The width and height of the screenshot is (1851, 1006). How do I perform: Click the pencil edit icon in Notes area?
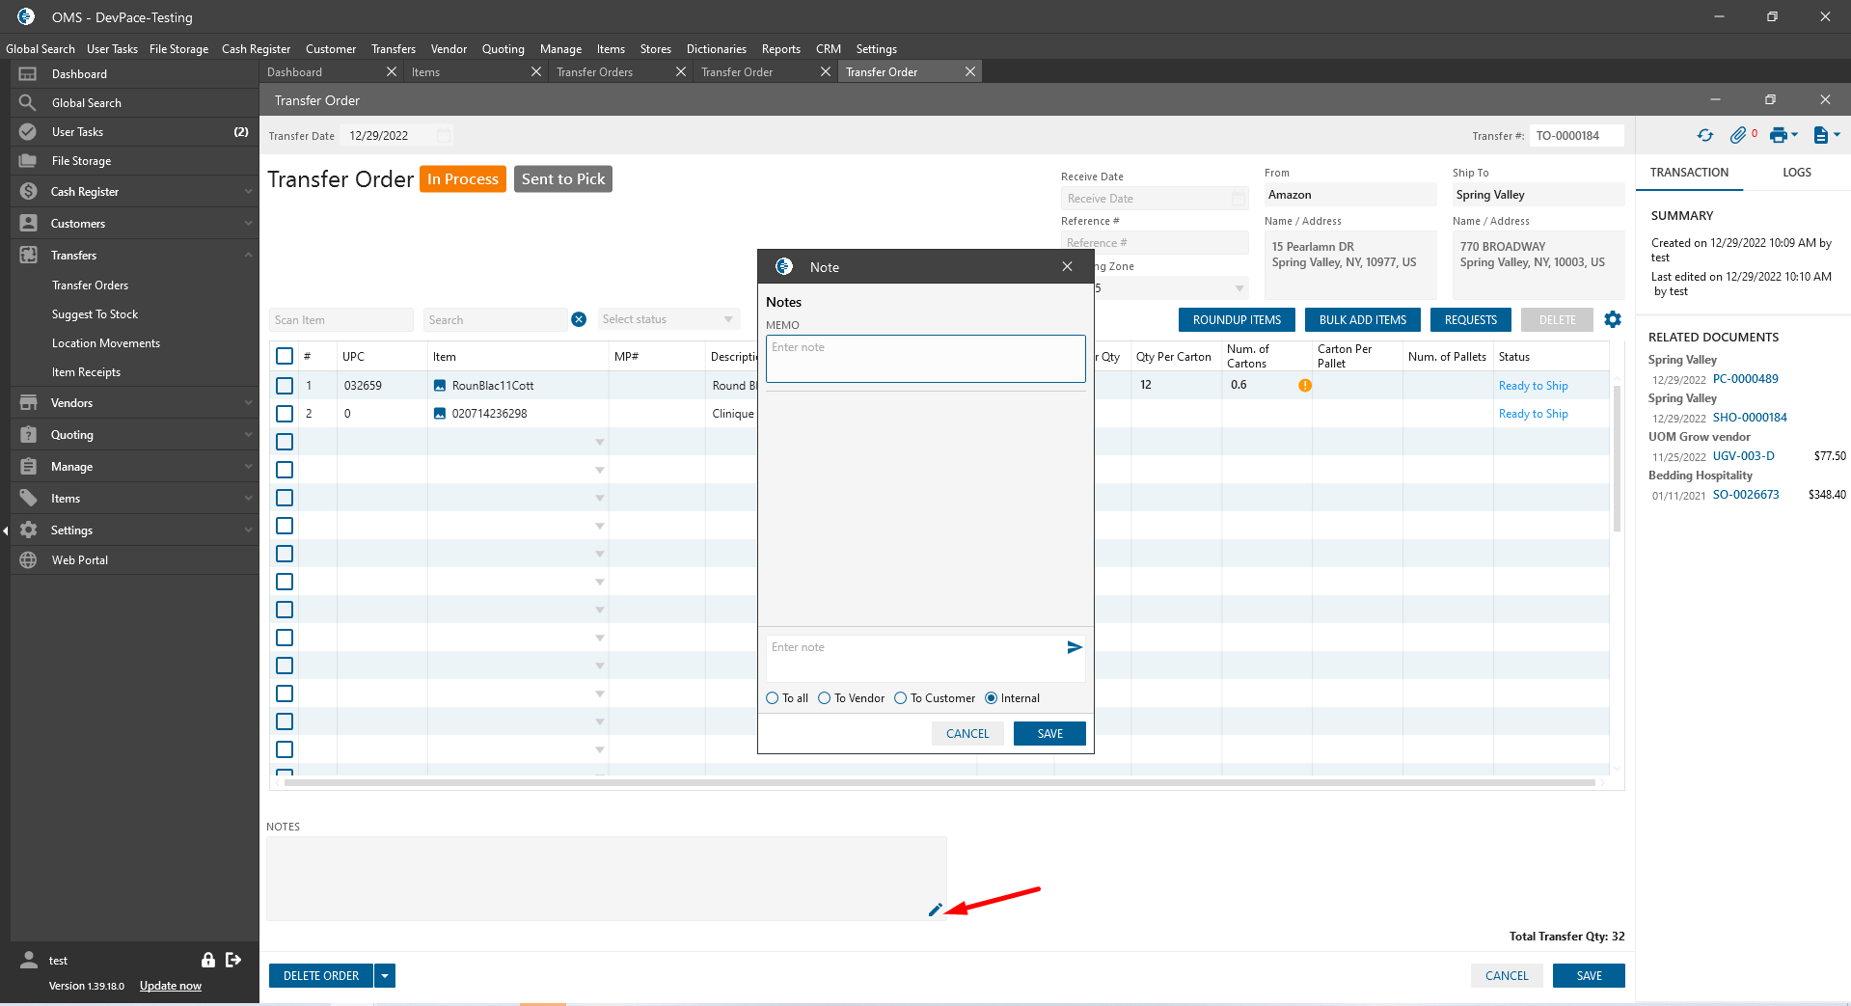point(935,910)
